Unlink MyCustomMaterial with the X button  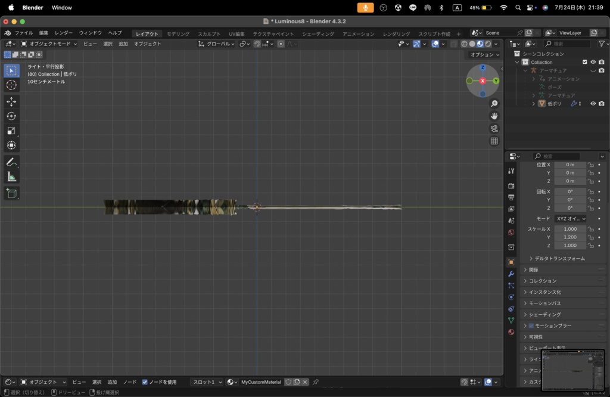click(305, 382)
